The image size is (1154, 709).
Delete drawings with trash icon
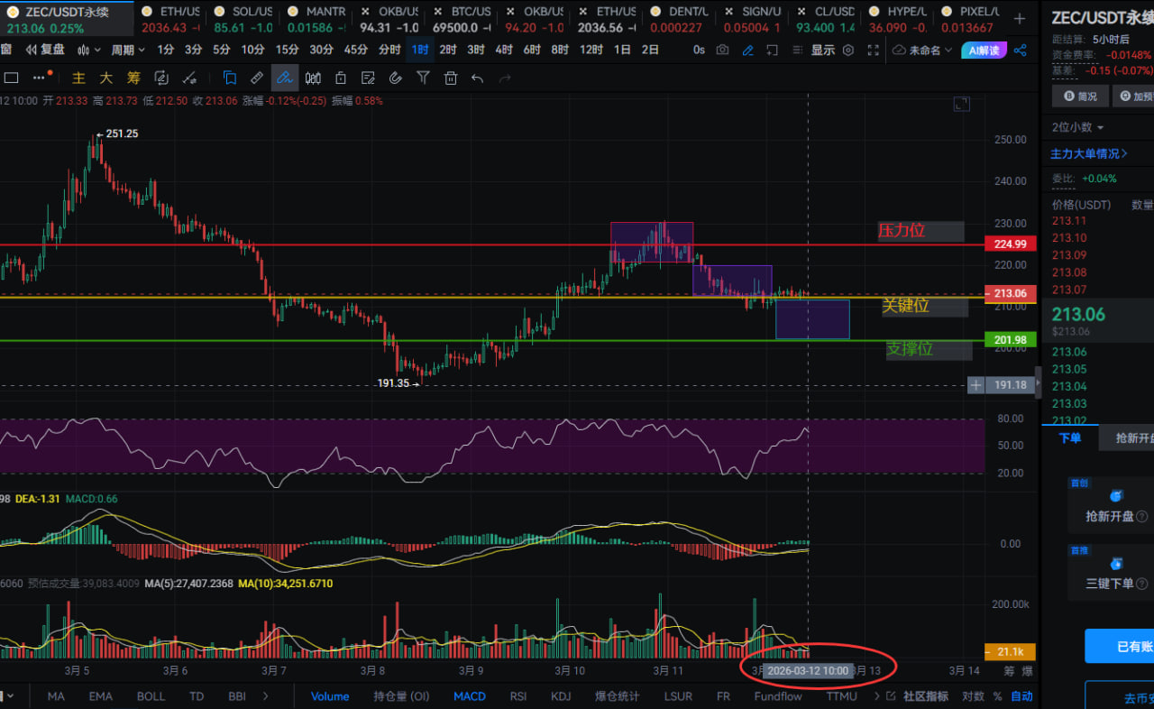tap(451, 78)
